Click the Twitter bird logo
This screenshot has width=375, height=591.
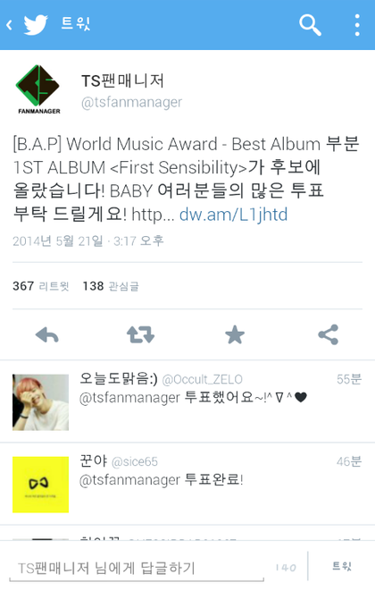(x=36, y=25)
